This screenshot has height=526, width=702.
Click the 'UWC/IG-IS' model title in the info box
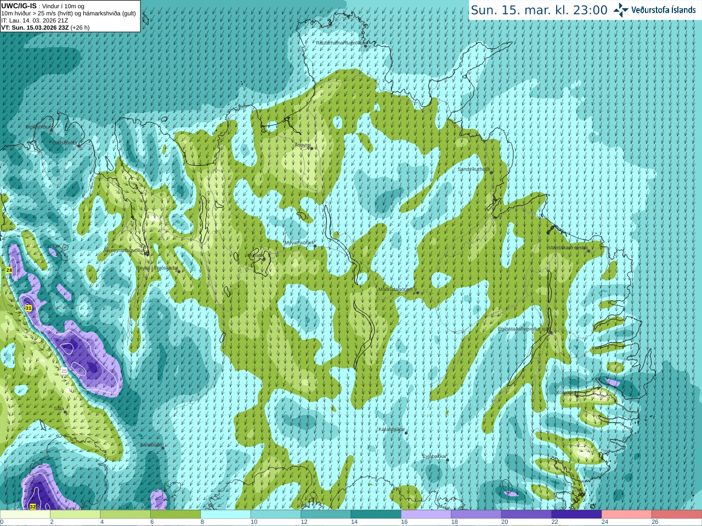tap(19, 5)
